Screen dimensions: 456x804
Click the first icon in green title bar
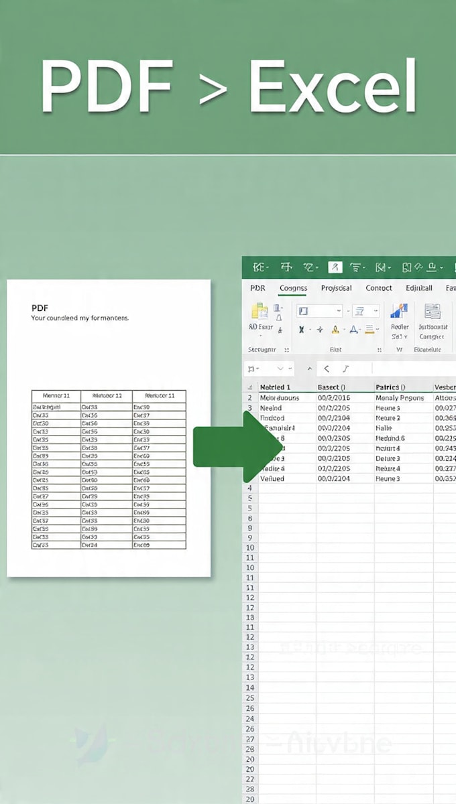point(260,267)
